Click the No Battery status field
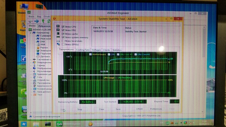This screenshot has height=127, width=226. click(x=87, y=102)
